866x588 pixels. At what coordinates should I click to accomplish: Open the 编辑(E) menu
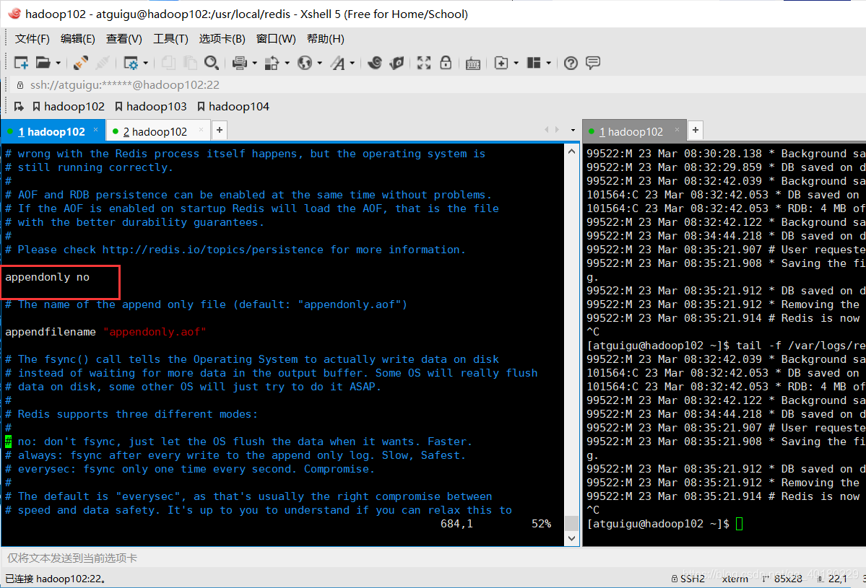(78, 39)
